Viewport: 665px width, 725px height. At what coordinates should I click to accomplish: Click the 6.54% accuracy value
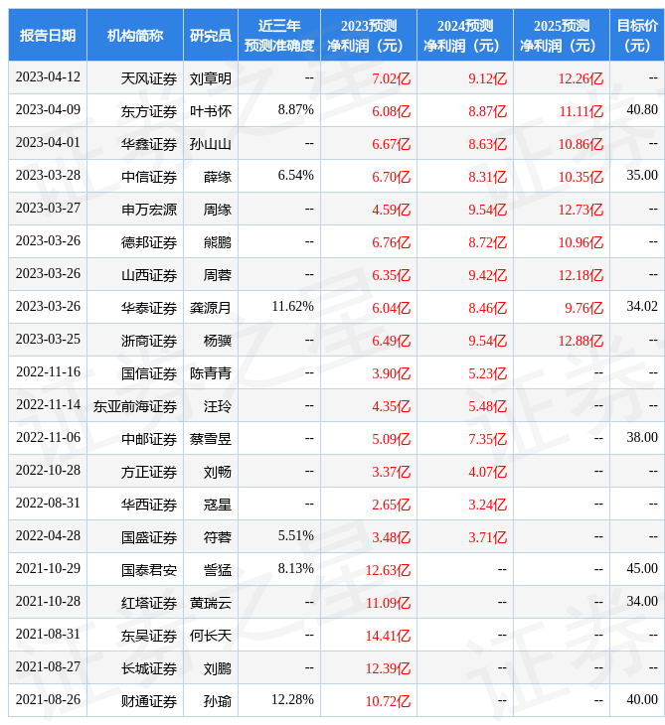295,175
